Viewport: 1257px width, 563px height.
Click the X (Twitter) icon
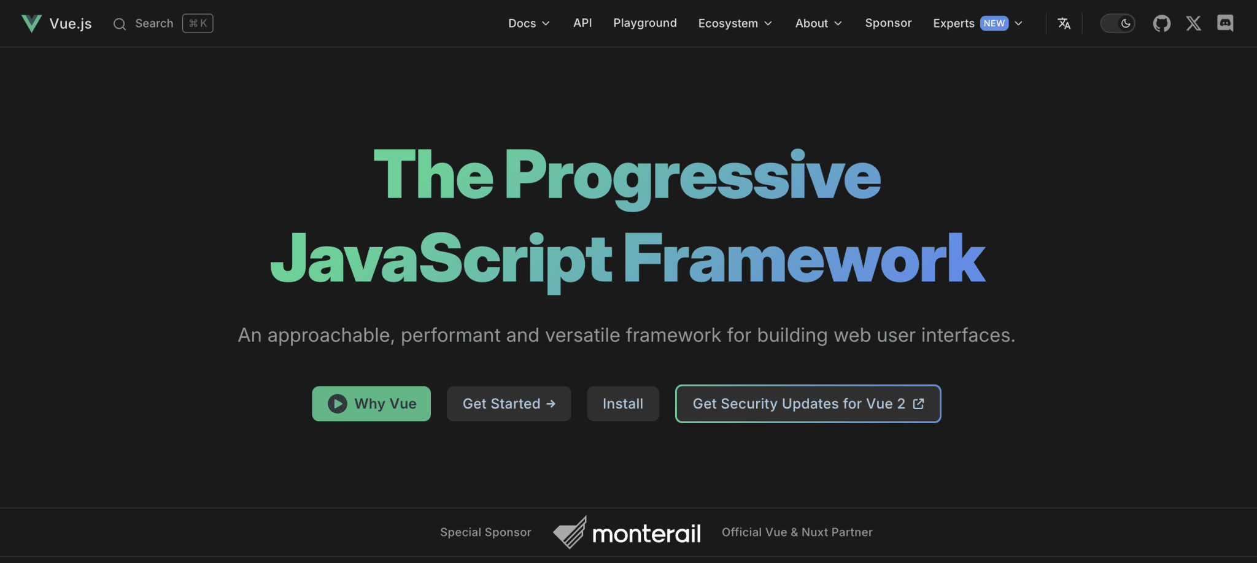tap(1194, 23)
